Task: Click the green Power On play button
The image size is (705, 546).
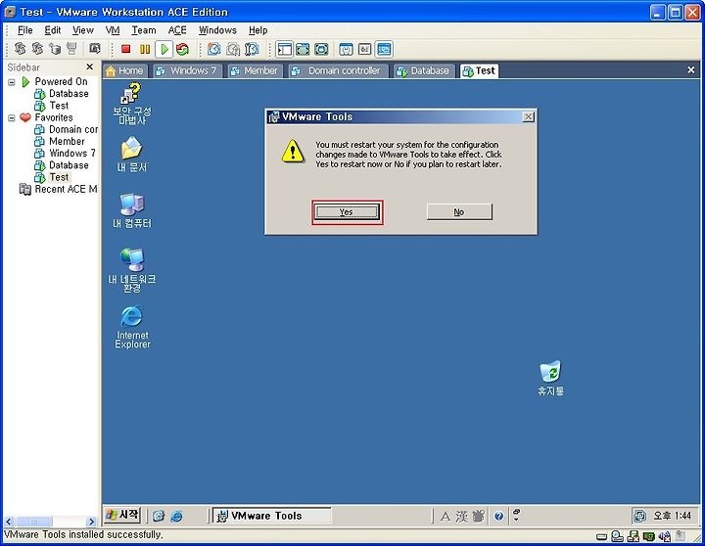Action: tap(164, 49)
